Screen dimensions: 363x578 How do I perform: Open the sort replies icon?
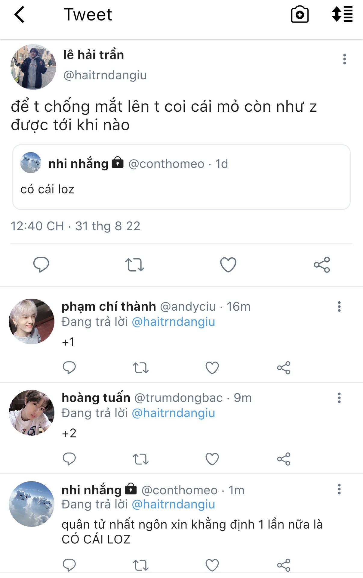[x=342, y=14]
